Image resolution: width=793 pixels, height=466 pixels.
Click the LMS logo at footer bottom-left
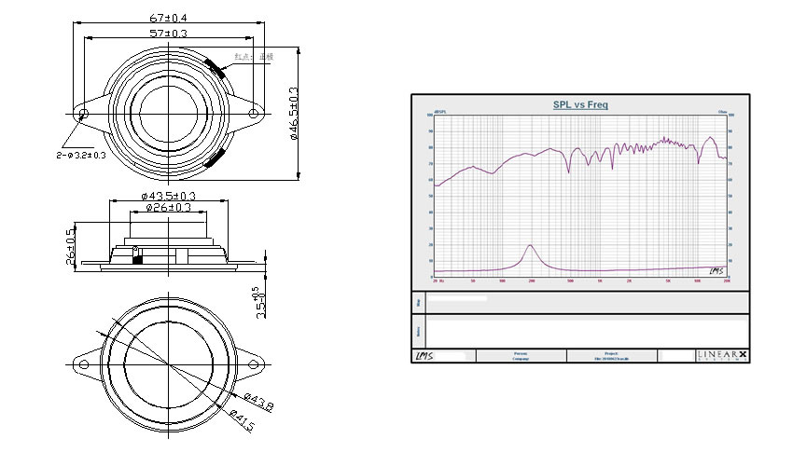click(424, 356)
